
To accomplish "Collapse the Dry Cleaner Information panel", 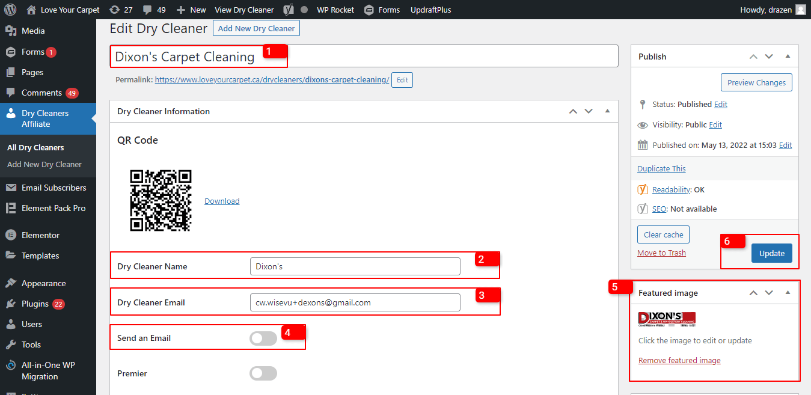I will pyautogui.click(x=607, y=111).
